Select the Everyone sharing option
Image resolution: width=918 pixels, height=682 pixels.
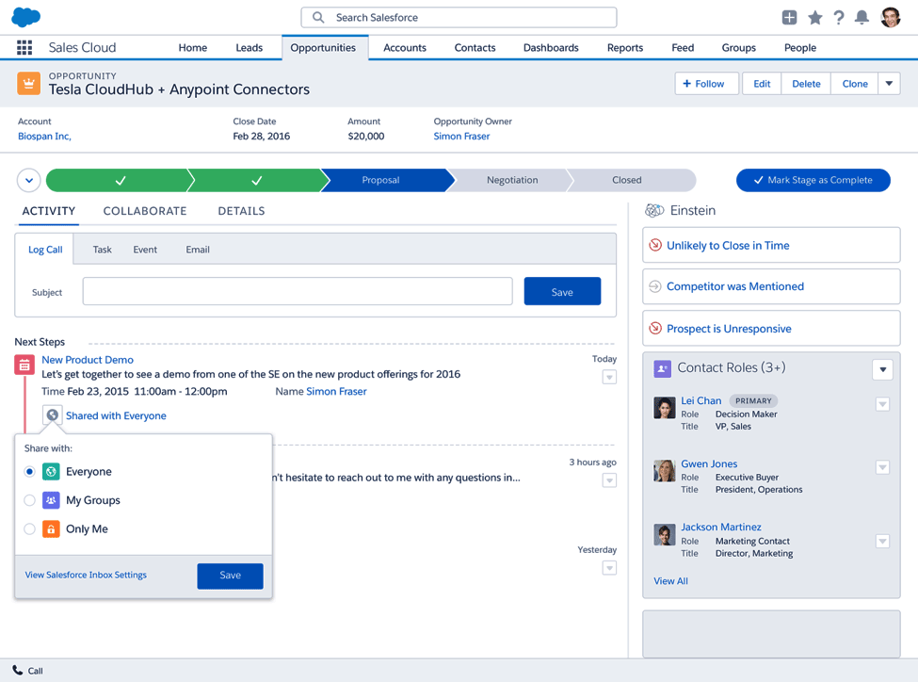30,472
